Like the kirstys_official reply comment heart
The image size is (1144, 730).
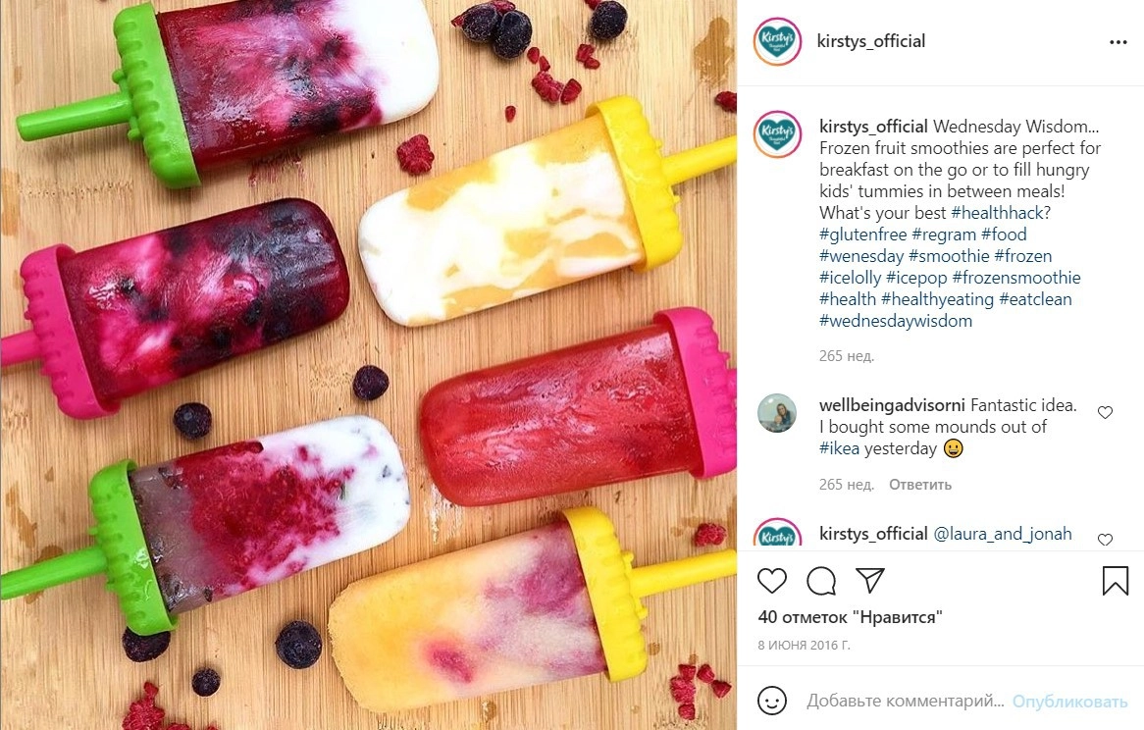1106,540
